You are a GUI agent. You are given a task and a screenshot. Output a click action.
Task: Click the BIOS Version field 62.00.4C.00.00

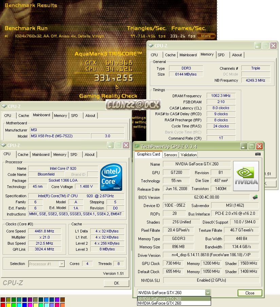pos(206,197)
